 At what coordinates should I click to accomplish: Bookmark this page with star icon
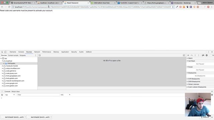tap(173, 7)
